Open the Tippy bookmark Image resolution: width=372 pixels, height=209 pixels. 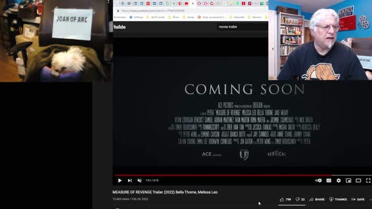[x=212, y=17]
